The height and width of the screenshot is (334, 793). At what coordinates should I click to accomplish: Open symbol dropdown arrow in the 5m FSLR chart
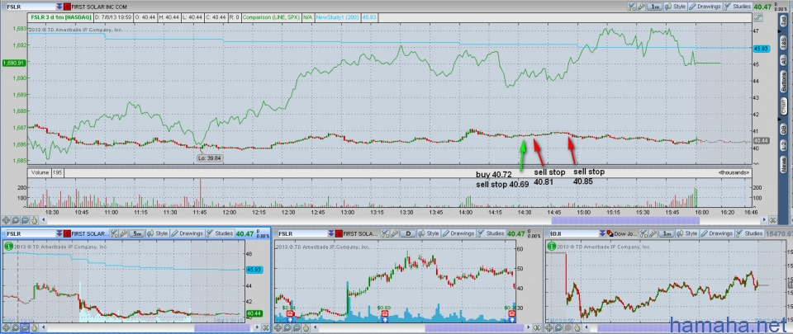(x=59, y=233)
